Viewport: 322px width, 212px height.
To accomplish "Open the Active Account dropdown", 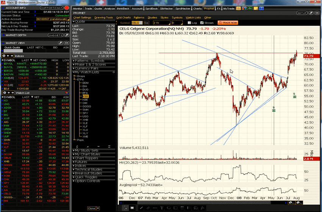I will 53,19.
